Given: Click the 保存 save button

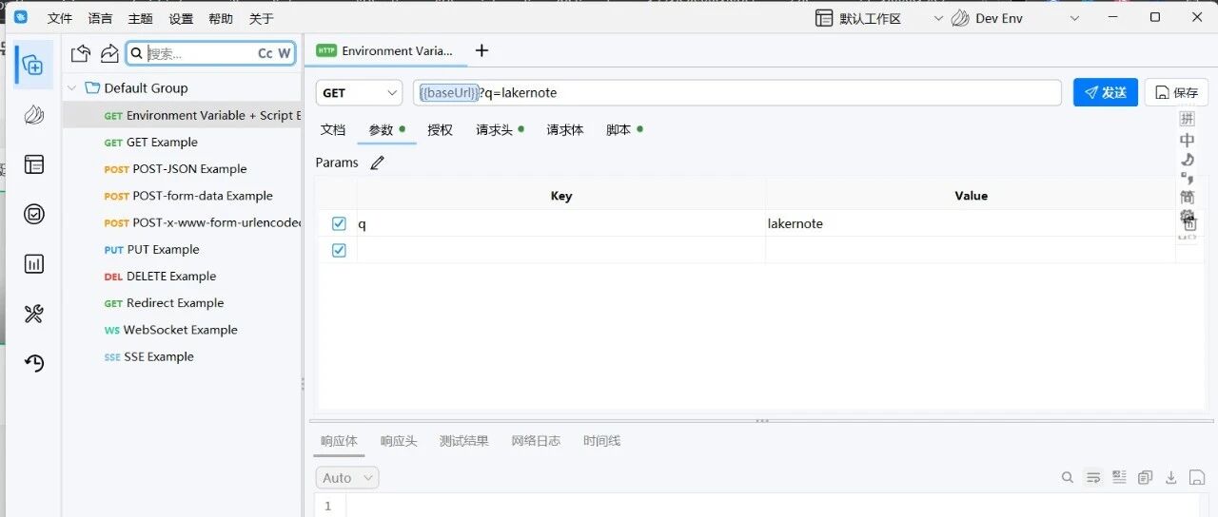Looking at the screenshot, I should 1176,92.
